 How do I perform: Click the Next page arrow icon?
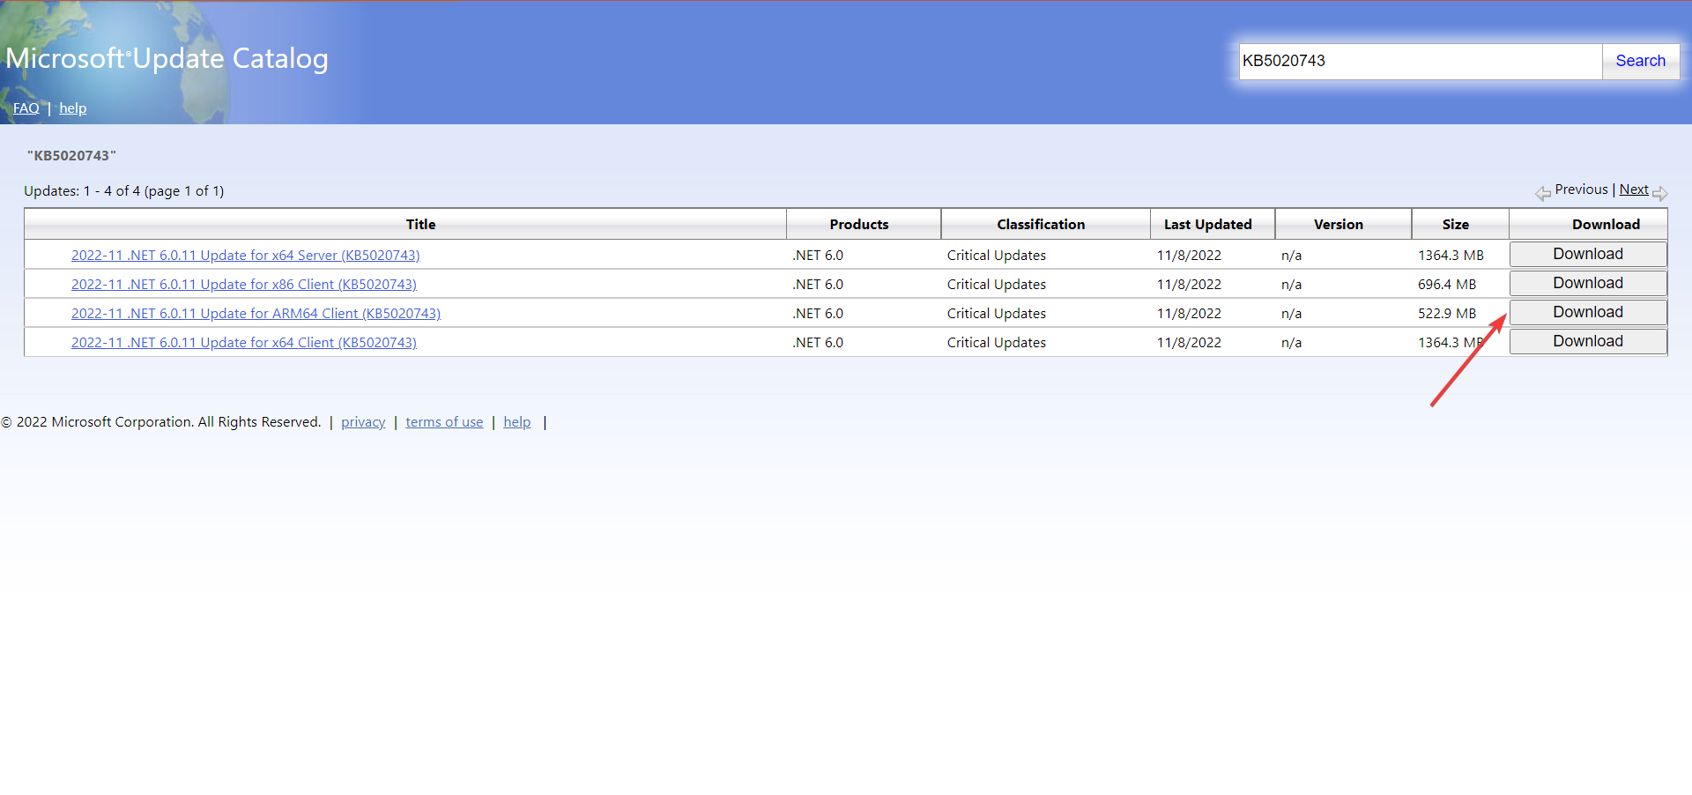pyautogui.click(x=1660, y=193)
